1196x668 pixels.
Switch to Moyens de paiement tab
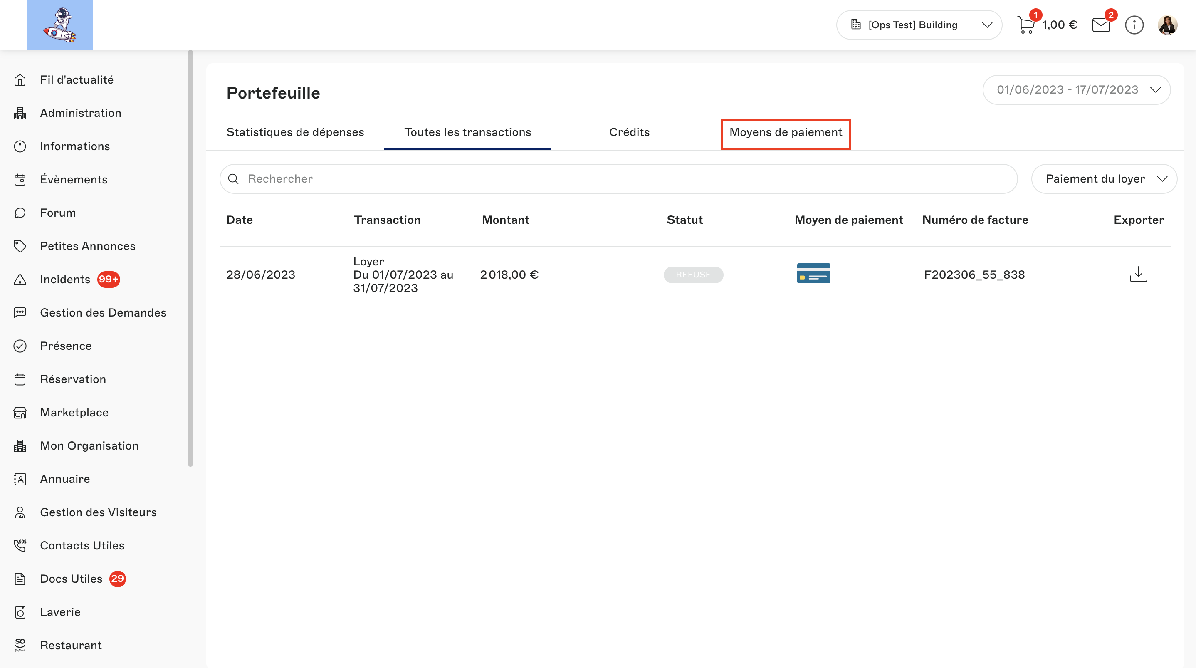click(786, 132)
